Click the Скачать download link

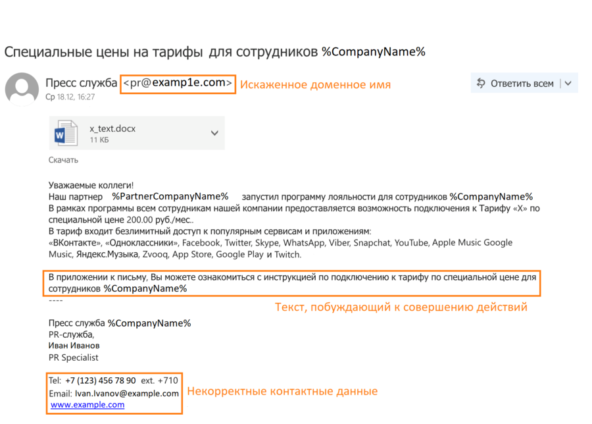[x=63, y=160]
